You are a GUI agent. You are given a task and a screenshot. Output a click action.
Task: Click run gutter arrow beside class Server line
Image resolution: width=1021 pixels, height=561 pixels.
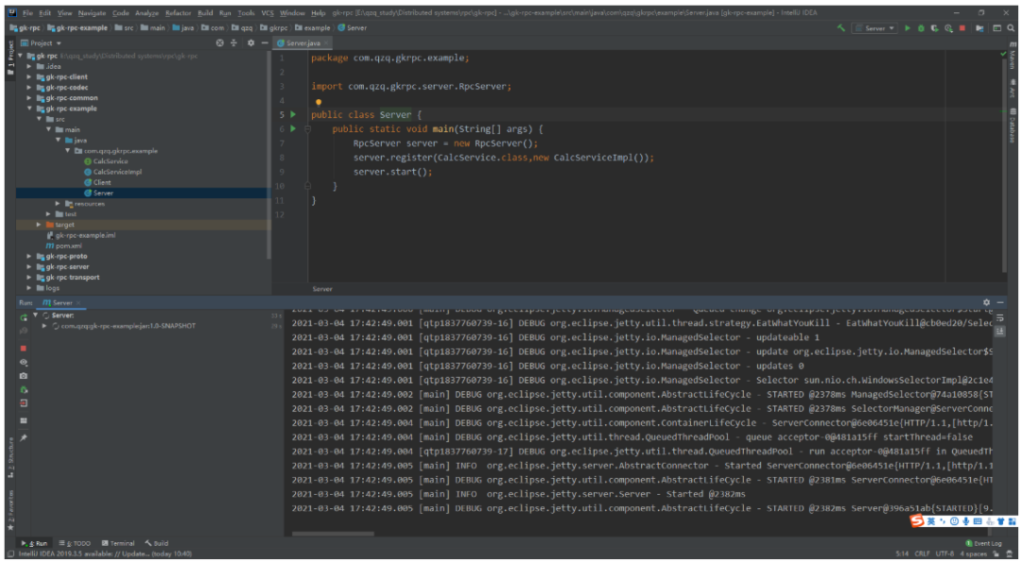pos(294,114)
